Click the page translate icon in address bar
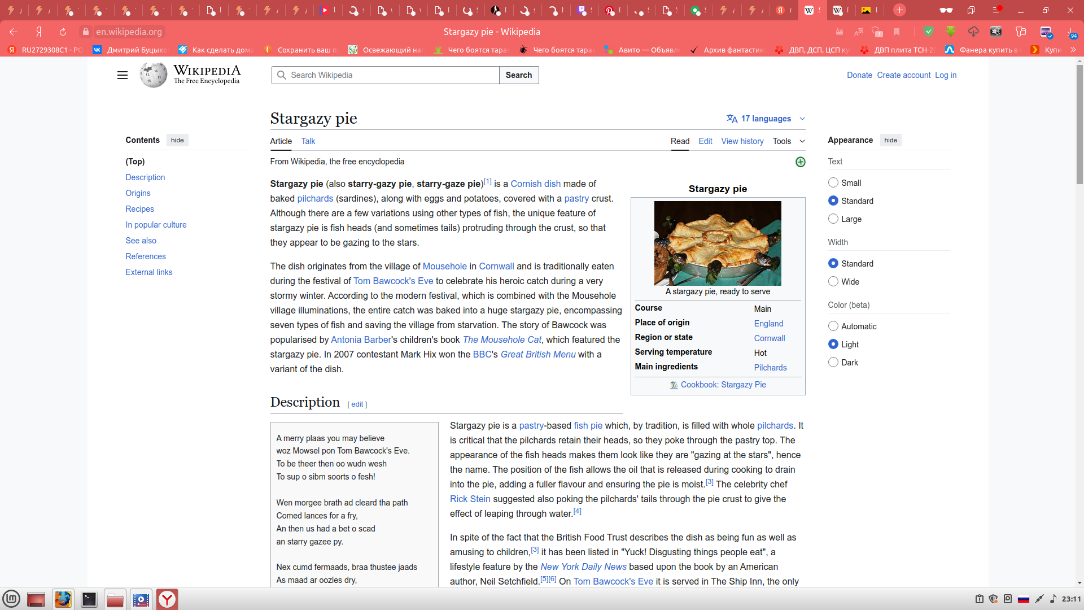 click(x=859, y=32)
